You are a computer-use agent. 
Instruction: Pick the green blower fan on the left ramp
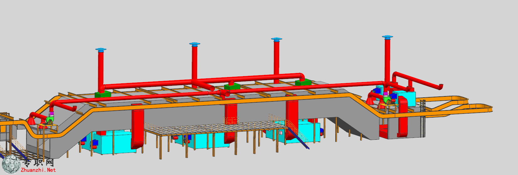tap(50, 119)
